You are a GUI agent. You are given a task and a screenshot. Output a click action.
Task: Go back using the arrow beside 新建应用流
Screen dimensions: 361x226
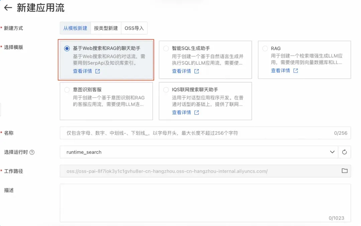click(8, 8)
